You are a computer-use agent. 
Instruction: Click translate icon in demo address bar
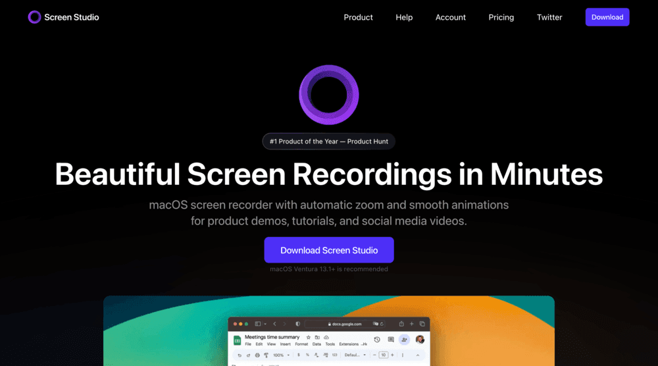point(376,324)
